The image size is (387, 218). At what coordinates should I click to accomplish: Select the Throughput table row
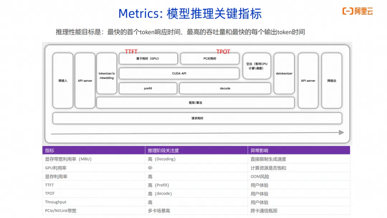(x=196, y=202)
